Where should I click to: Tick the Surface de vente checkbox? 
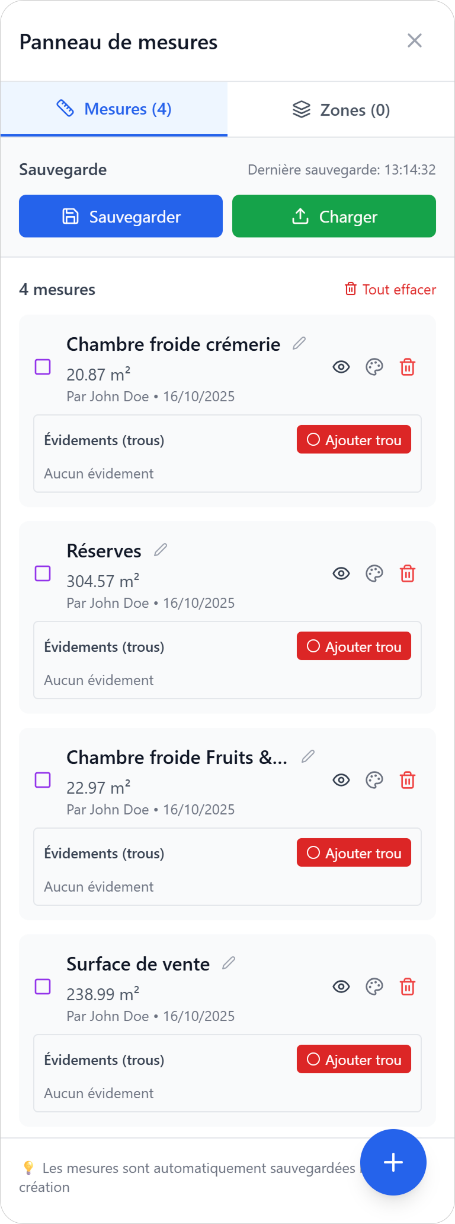click(x=43, y=987)
